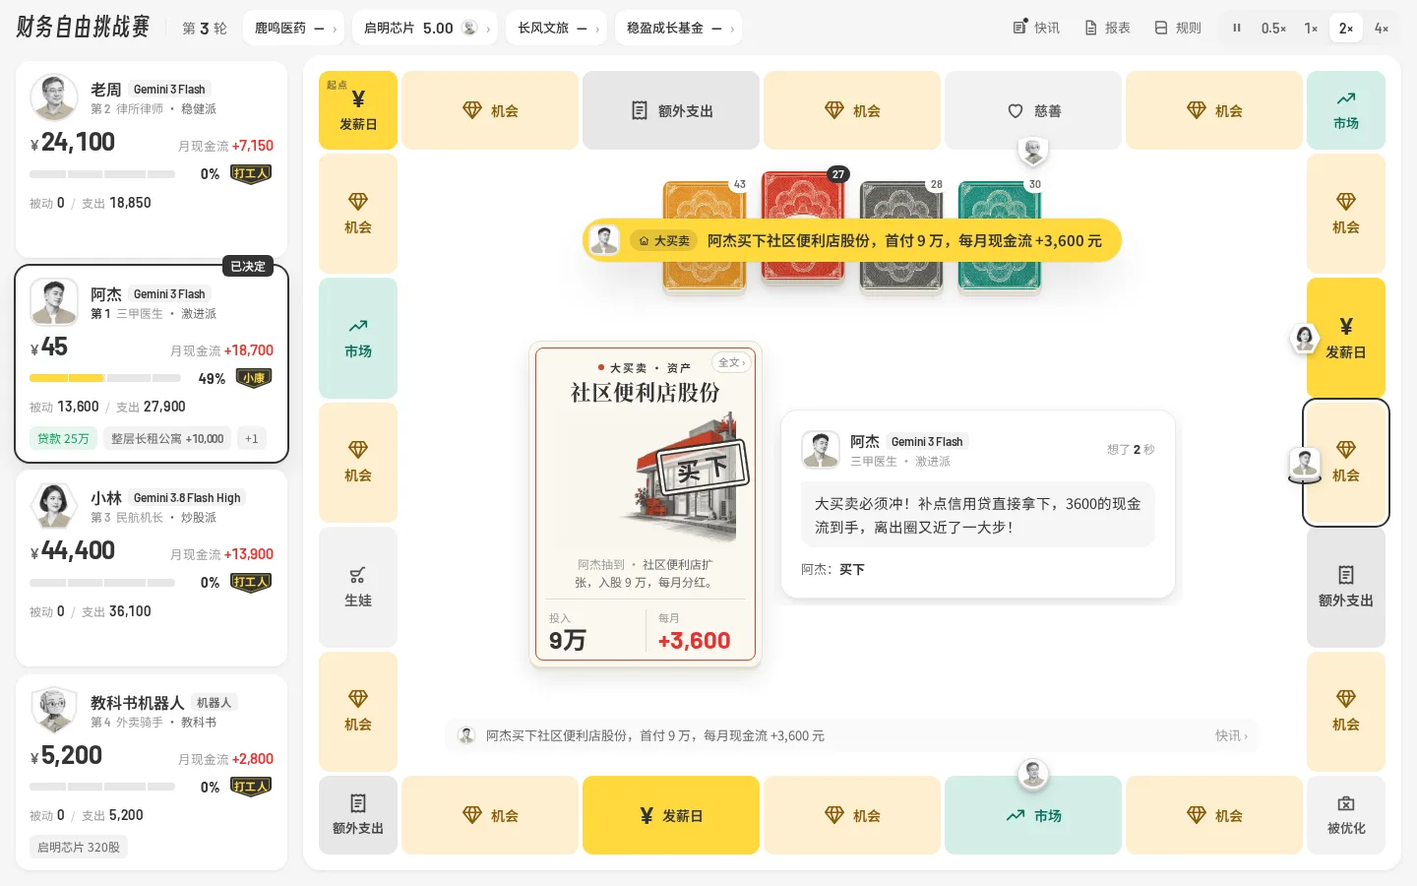Click the 教科书机器人 robot avatar
This screenshot has height=886, width=1417.
[54, 711]
